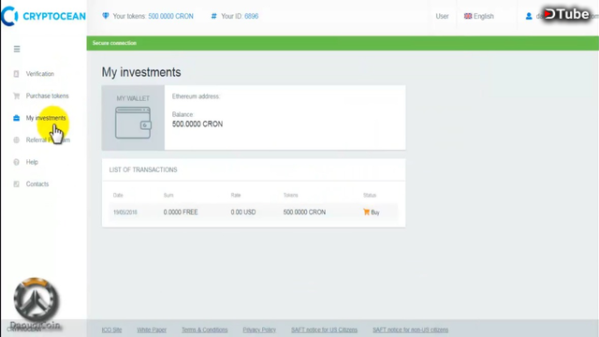Open the Contacts menu item

(37, 184)
